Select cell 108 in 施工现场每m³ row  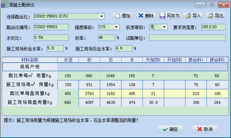(132, 85)
